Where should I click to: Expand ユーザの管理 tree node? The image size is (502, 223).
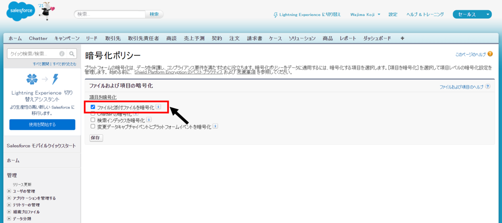click(9, 191)
